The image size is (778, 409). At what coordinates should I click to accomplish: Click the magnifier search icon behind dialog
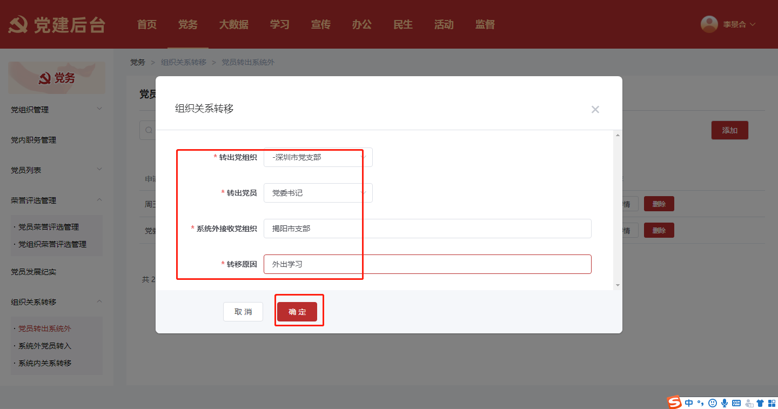click(x=148, y=130)
